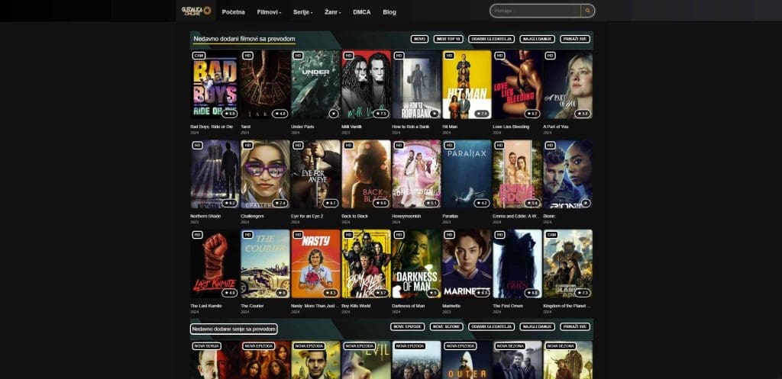Open The First Omen poster
The image size is (782, 379).
(517, 263)
